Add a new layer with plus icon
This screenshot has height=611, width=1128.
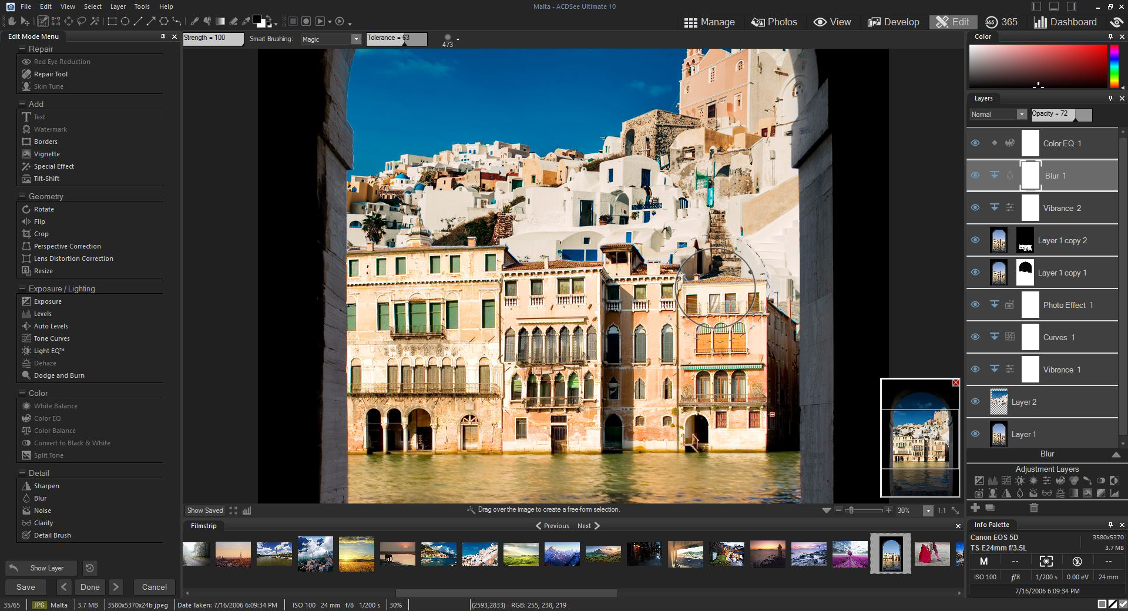pyautogui.click(x=975, y=508)
